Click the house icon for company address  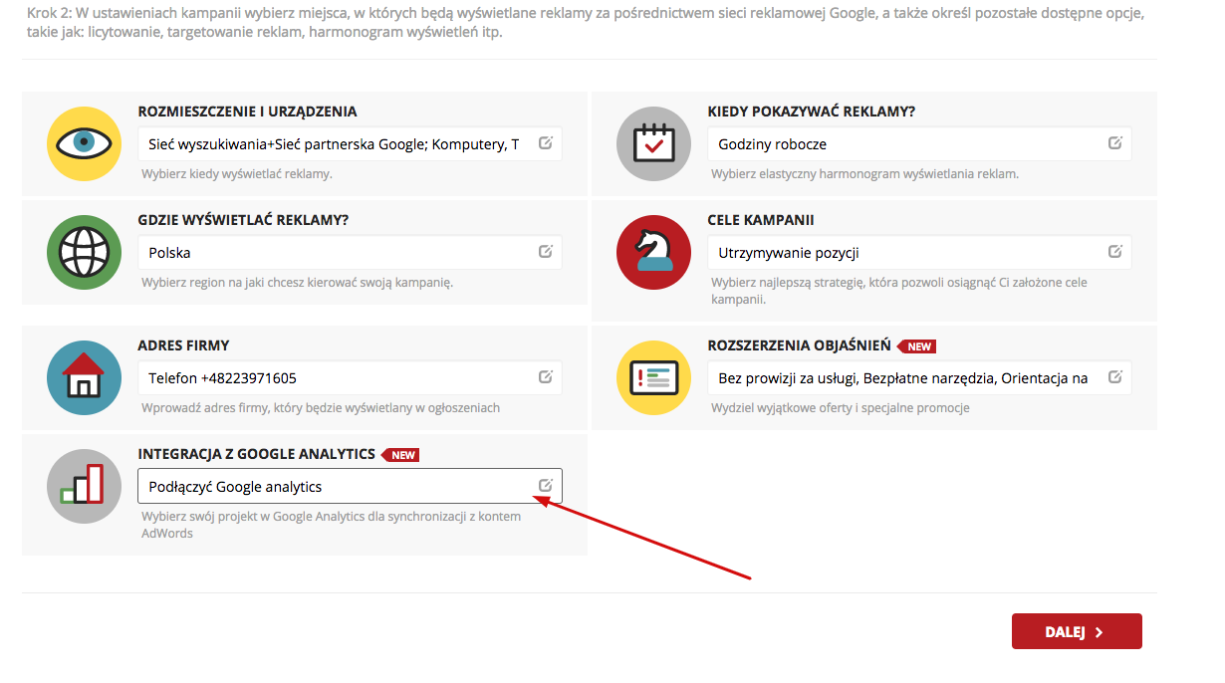[x=84, y=377]
